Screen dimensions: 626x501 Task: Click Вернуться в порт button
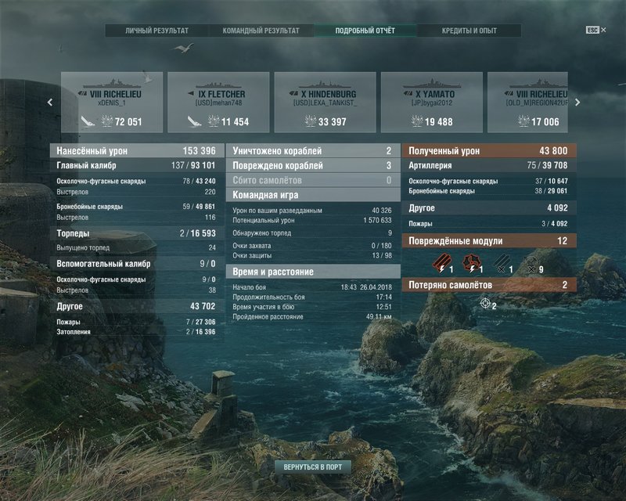pos(313,467)
